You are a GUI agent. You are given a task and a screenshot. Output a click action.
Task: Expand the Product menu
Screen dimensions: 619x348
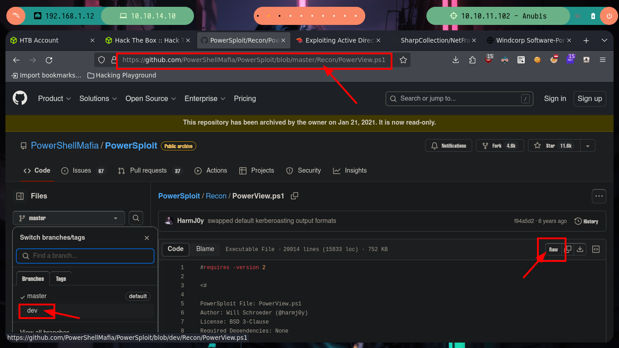(x=54, y=98)
